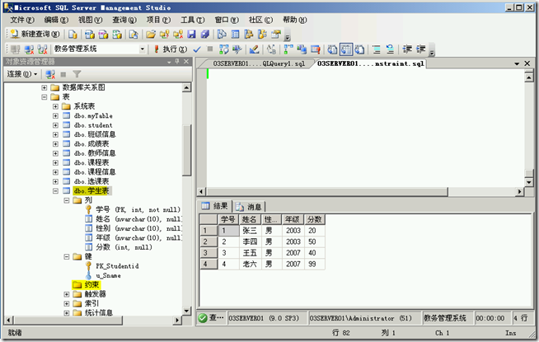Click the Filter funnel icon in Object Explorer
The height and width of the screenshot is (342, 539).
77,74
